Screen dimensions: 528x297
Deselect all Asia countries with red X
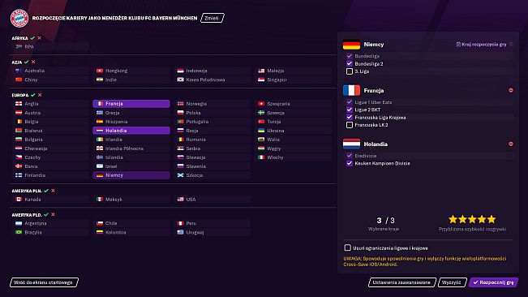click(x=33, y=62)
